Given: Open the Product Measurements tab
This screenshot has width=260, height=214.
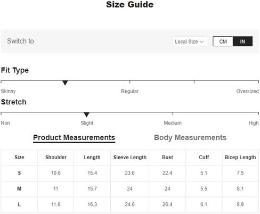Looking at the screenshot, I should [x=74, y=138].
